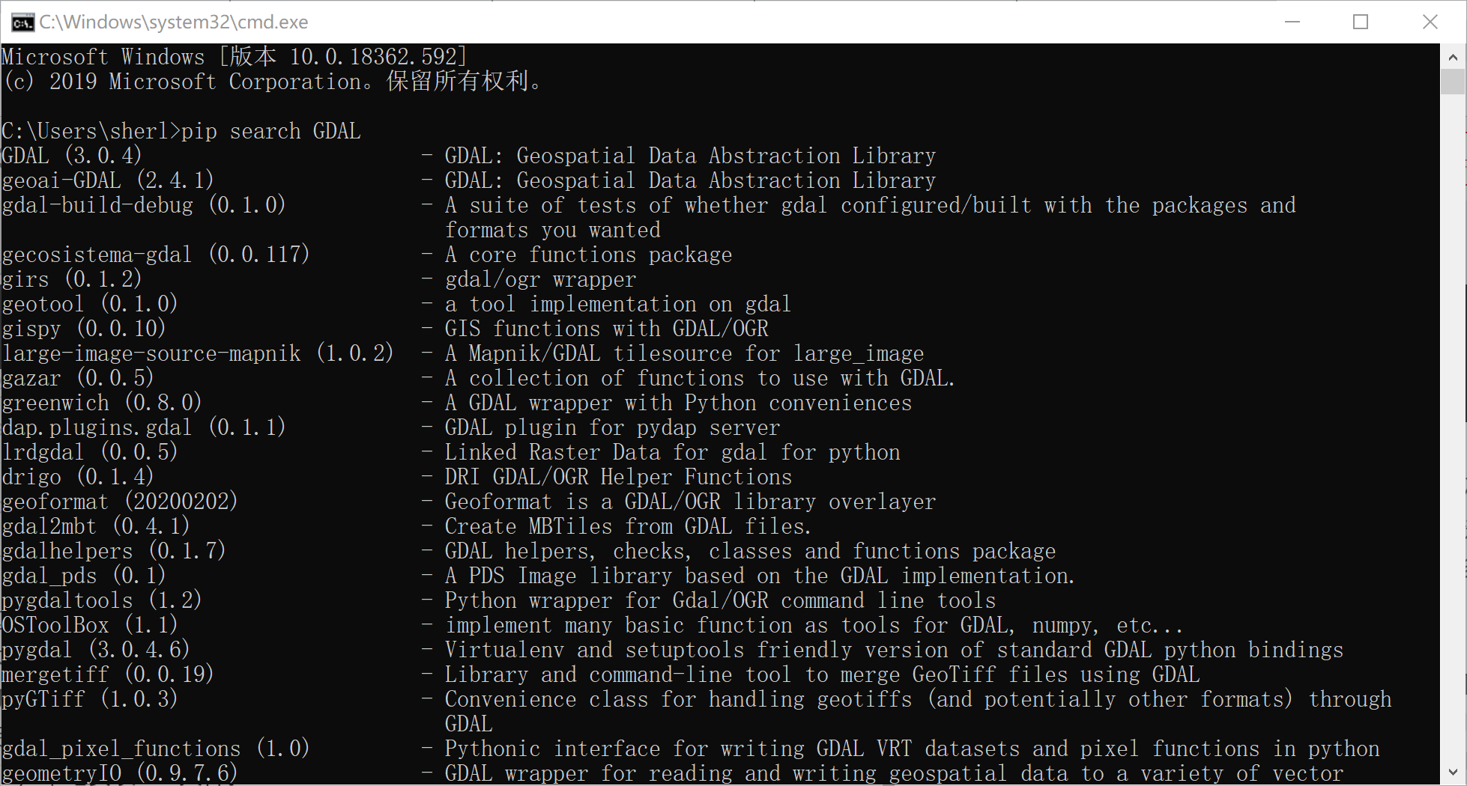This screenshot has width=1467, height=786.
Task: Click 'formats you wanted' continuation line
Action: point(553,230)
